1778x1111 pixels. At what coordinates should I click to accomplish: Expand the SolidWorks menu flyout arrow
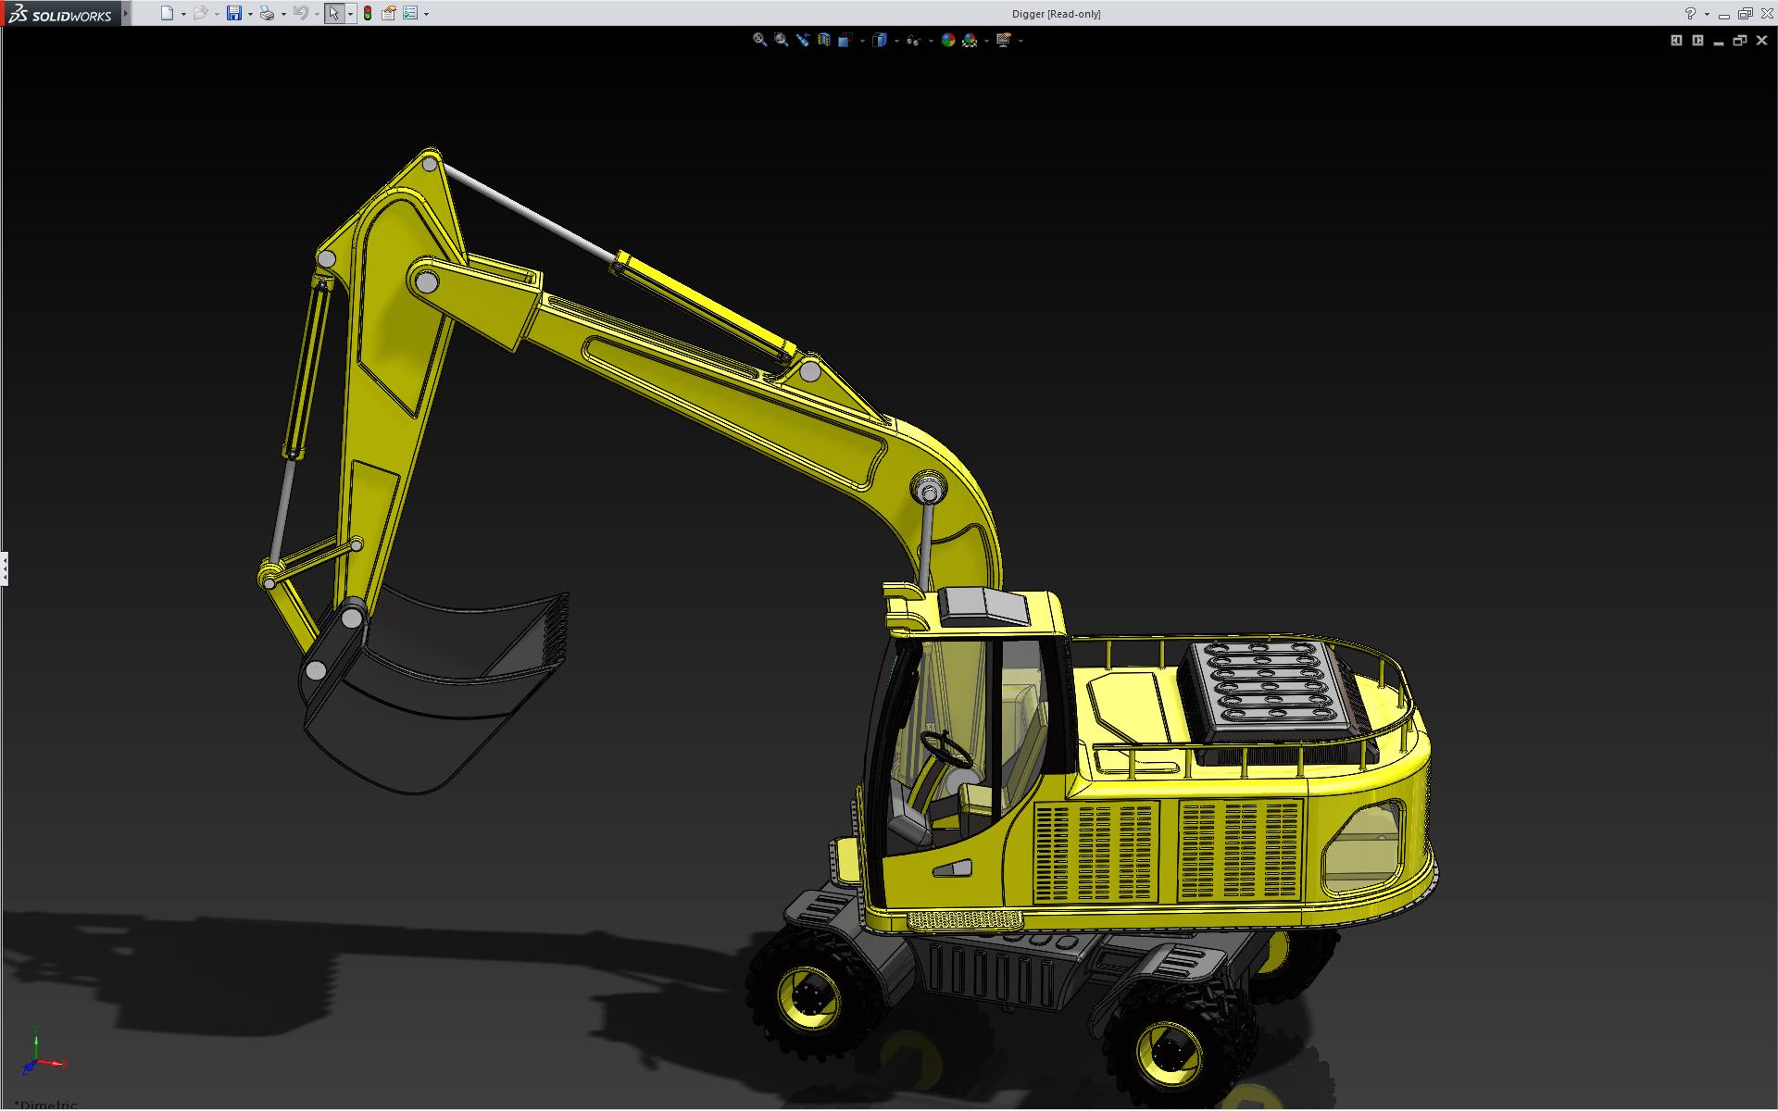pos(126,14)
